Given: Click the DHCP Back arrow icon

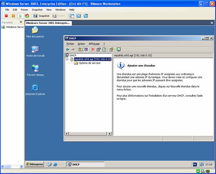Looking at the screenshot, I should (68, 49).
